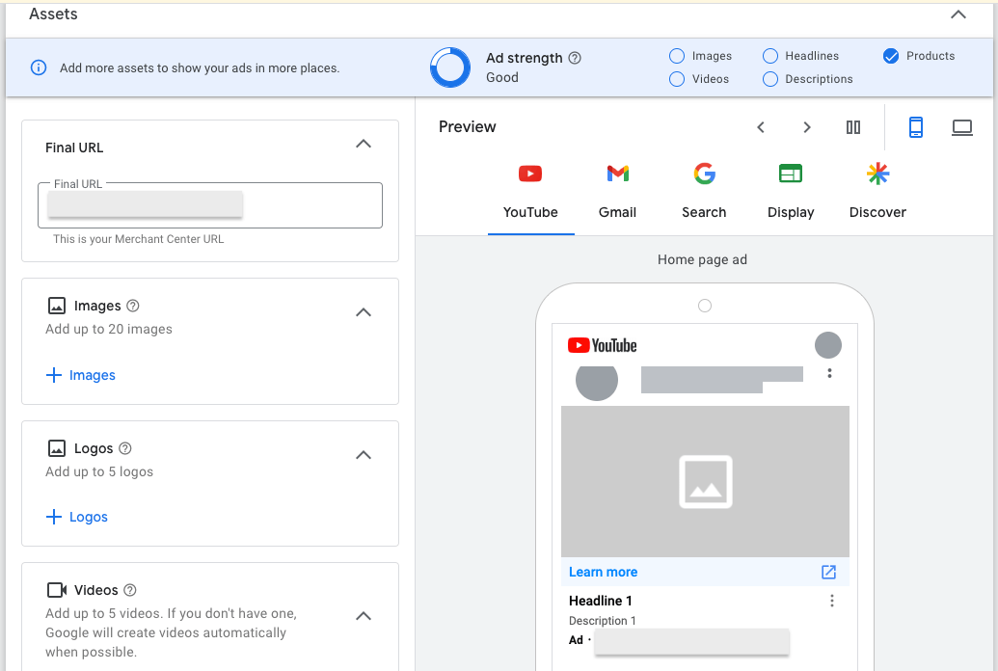Open the external link icon on Learn more banner
Screen dimensions: 998x671
828,572
